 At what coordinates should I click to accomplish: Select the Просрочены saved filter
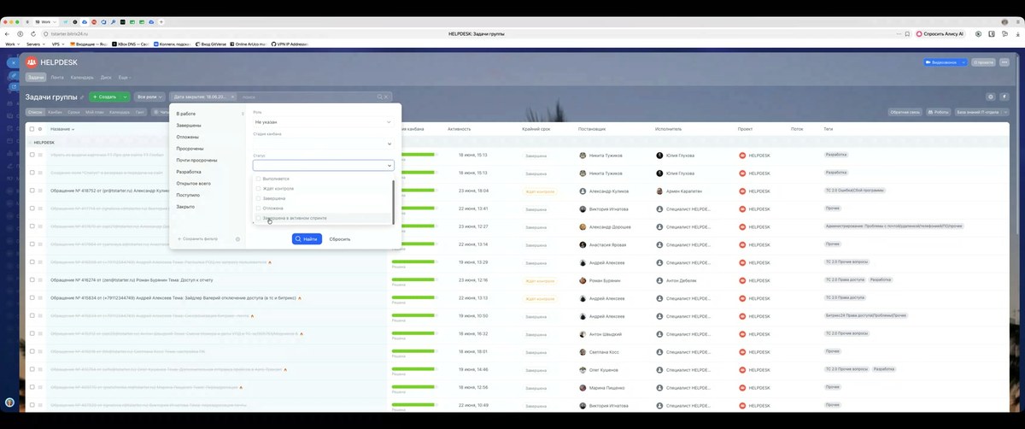[x=190, y=149]
